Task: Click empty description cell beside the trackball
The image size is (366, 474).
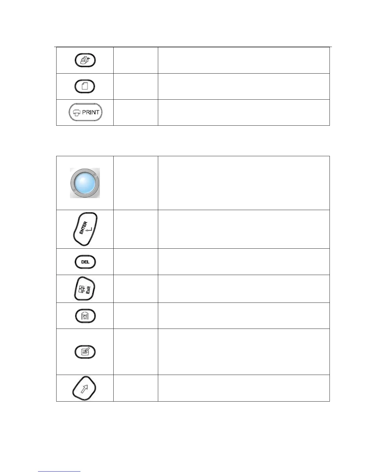Action: click(243, 183)
